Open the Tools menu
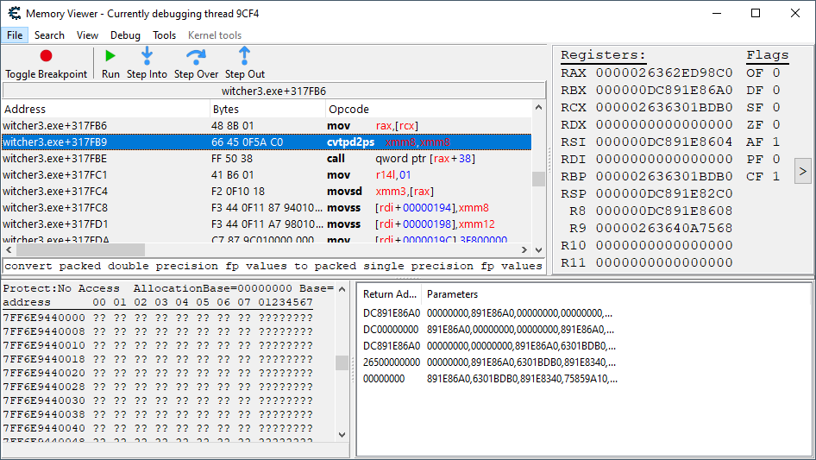This screenshot has width=816, height=460. click(164, 35)
